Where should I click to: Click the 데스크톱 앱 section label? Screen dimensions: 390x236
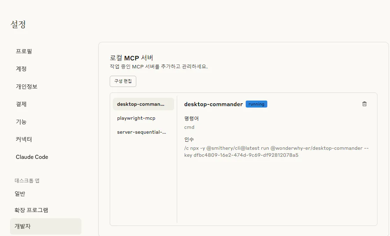pos(27,180)
